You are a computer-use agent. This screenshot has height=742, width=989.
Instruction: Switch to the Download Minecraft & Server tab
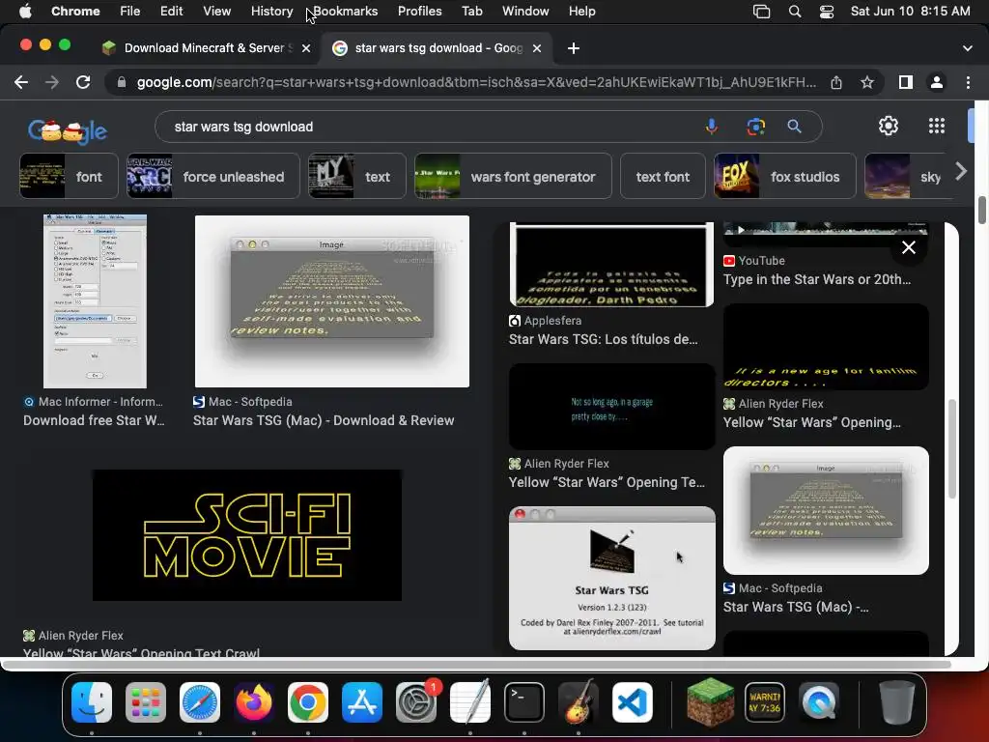pos(207,48)
